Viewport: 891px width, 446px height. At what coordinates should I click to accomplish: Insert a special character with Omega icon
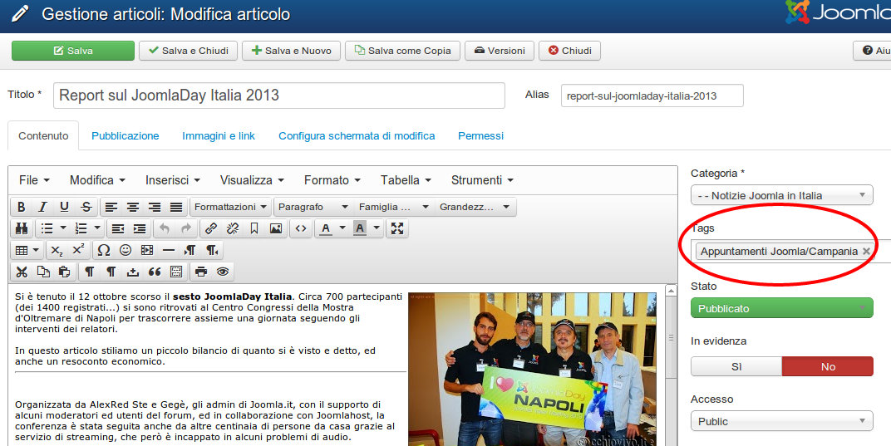click(x=104, y=250)
